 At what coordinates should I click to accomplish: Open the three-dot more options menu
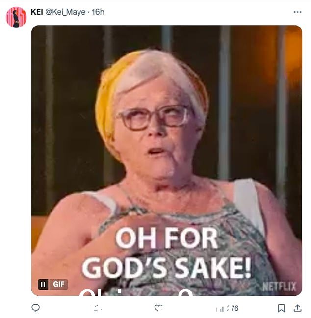point(297,12)
